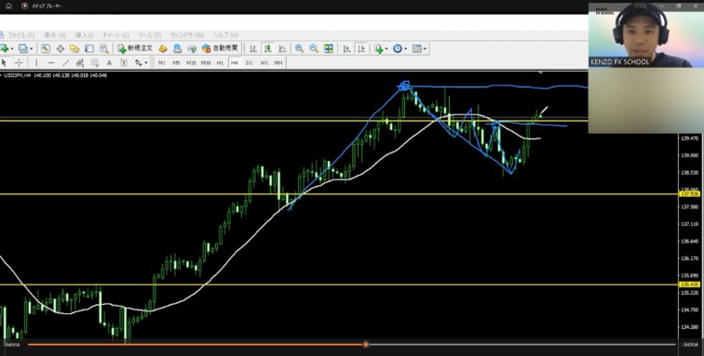Switch chart to W1 timeframe
Viewport: 704px width, 356px height.
[264, 63]
